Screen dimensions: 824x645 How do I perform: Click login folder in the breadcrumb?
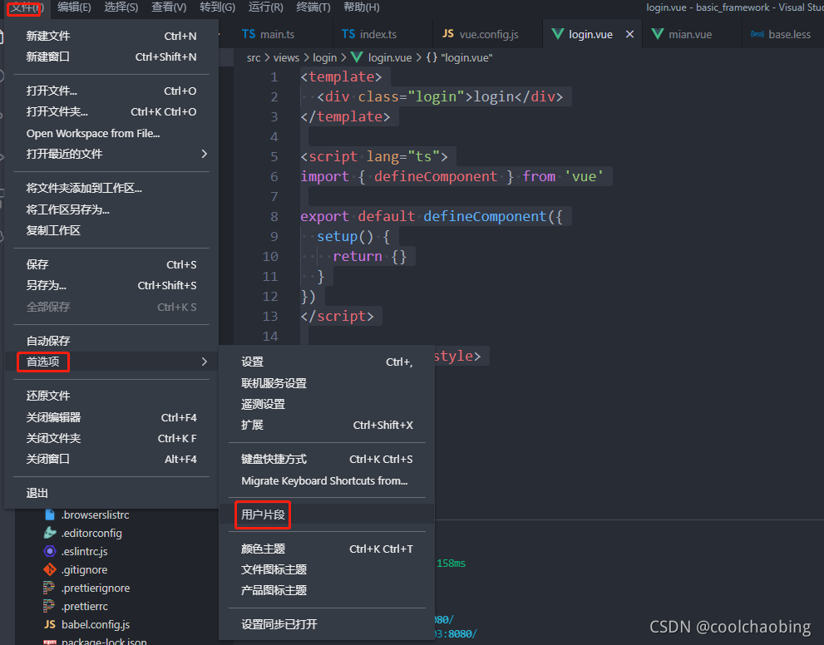point(325,58)
